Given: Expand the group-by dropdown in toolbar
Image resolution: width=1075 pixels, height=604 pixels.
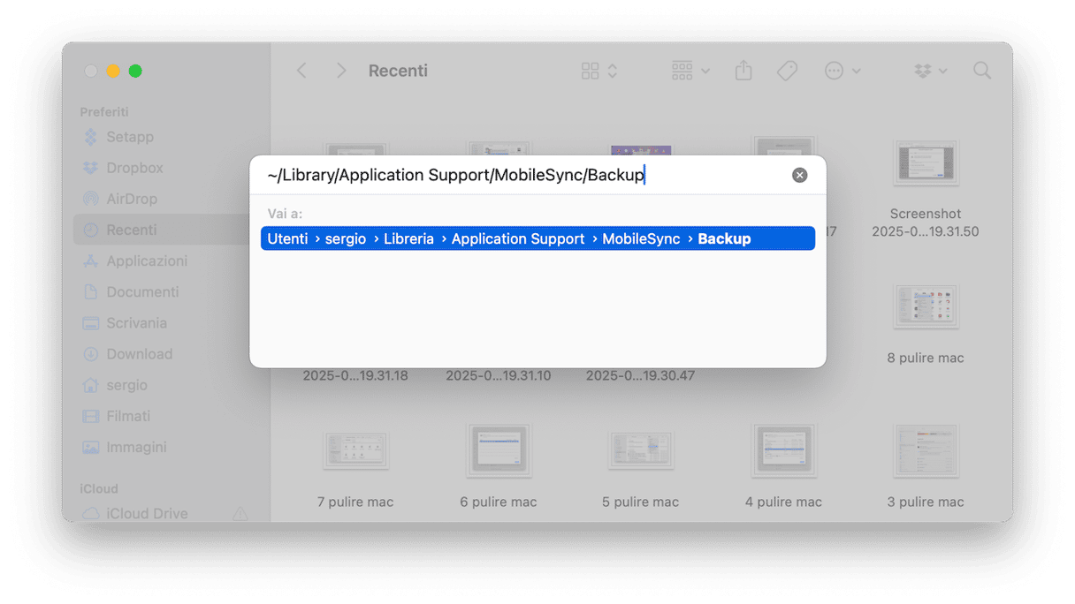Looking at the screenshot, I should tap(690, 71).
